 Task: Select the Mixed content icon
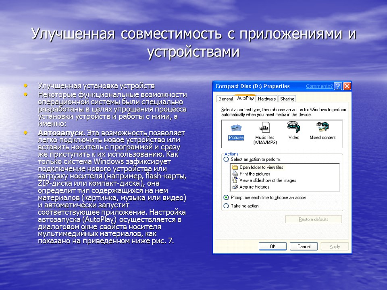click(322, 129)
